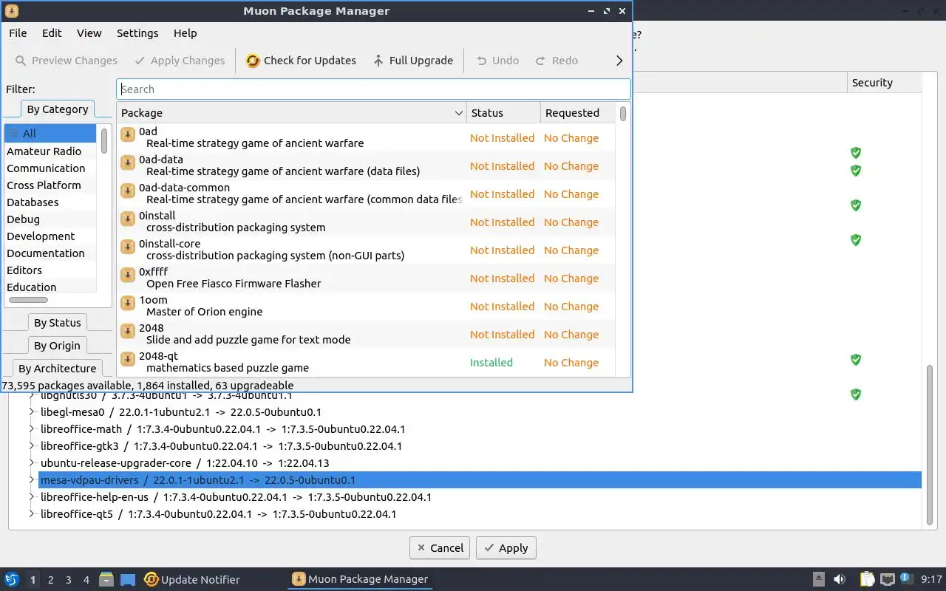Switch to workspace 2 in taskbar
The height and width of the screenshot is (591, 946).
[50, 580]
